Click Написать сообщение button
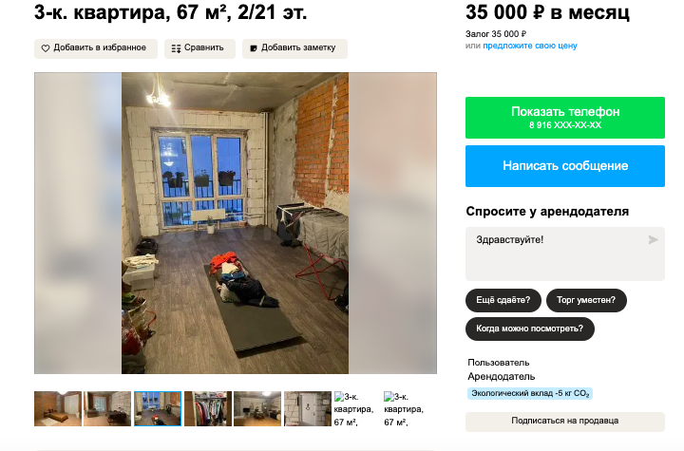The width and height of the screenshot is (684, 451). 565,166
